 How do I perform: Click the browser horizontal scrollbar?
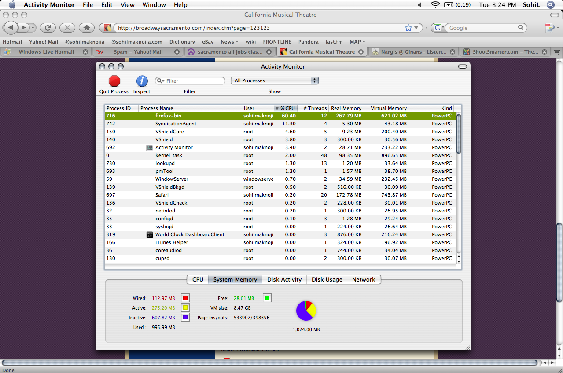click(x=270, y=363)
